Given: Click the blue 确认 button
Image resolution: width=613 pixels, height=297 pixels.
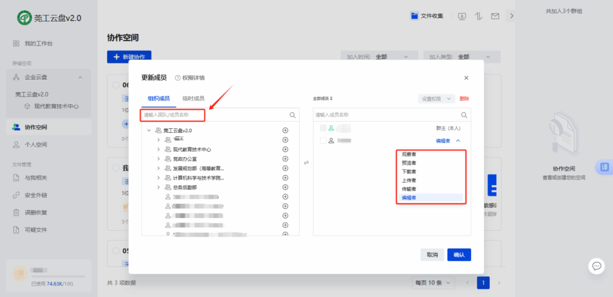Looking at the screenshot, I should [459, 255].
